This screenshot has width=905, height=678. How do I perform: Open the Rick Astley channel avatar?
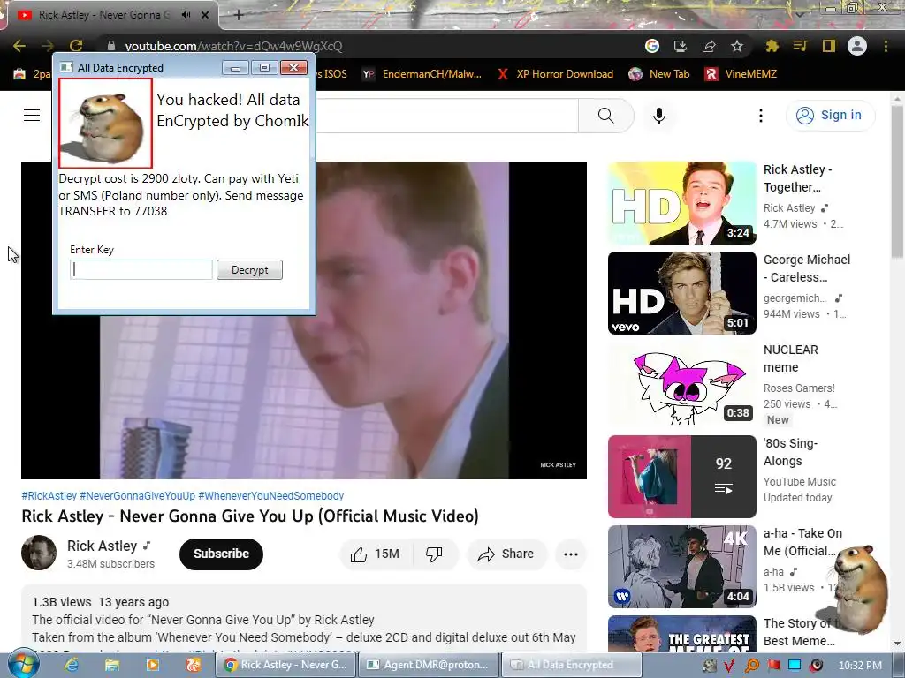pyautogui.click(x=39, y=553)
